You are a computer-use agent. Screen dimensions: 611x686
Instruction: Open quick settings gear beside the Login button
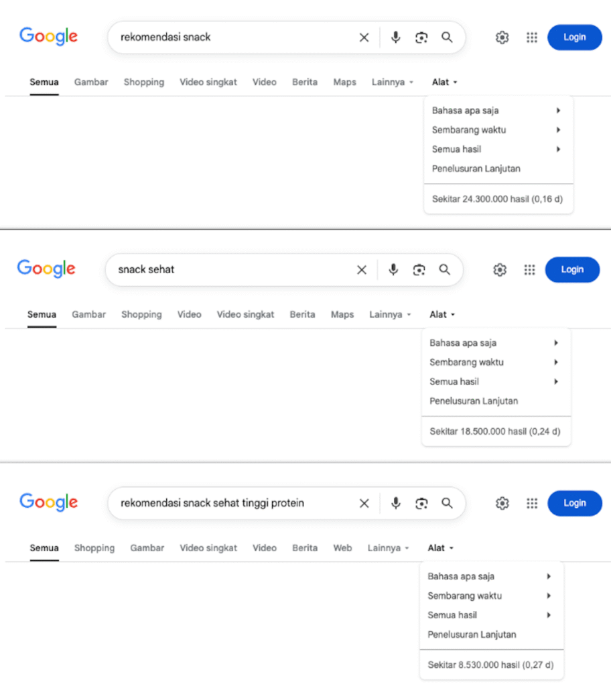[x=502, y=37]
